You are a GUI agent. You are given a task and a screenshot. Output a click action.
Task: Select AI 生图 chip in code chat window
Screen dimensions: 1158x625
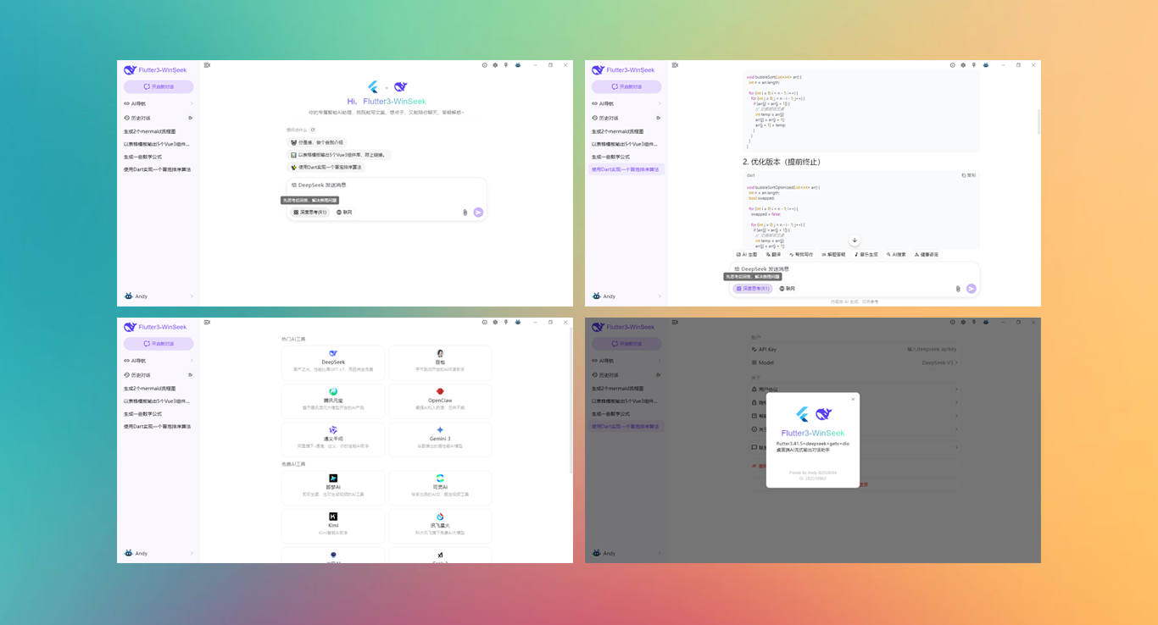click(747, 254)
